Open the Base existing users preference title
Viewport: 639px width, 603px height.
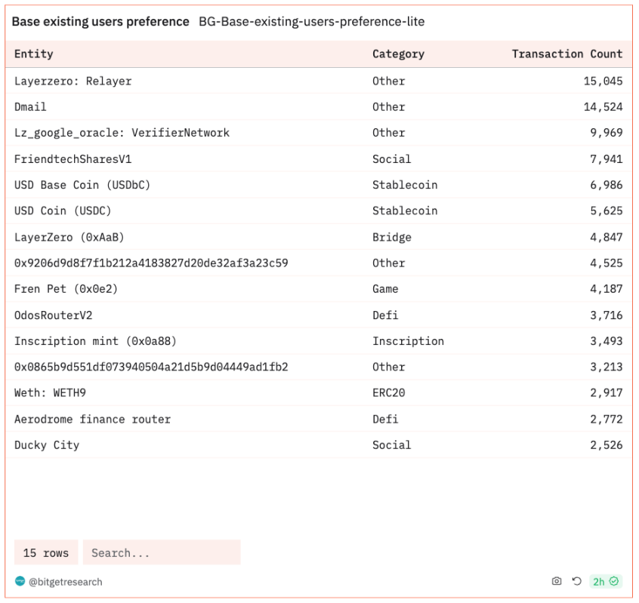tap(100, 22)
